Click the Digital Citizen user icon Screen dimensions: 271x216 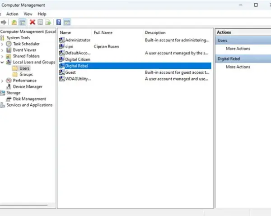[x=62, y=59]
